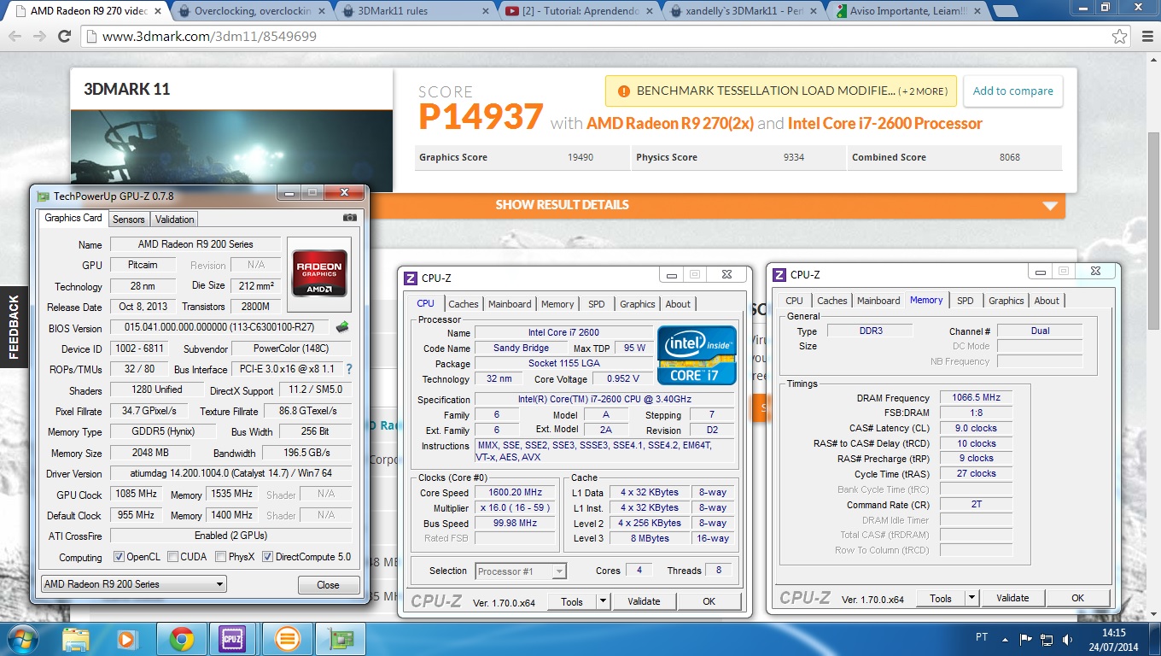Click Validate in right CPU-Z window
This screenshot has height=656, width=1161.
(1012, 598)
